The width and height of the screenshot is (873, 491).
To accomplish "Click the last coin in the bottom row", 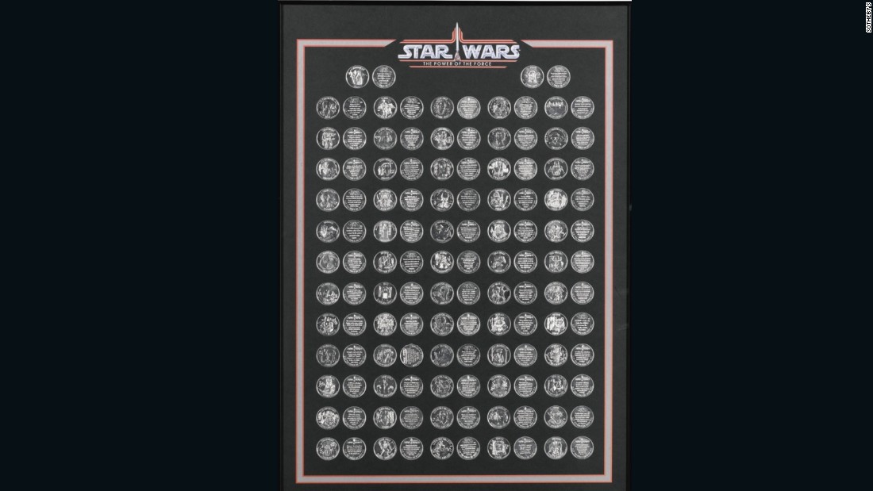I will (583, 448).
